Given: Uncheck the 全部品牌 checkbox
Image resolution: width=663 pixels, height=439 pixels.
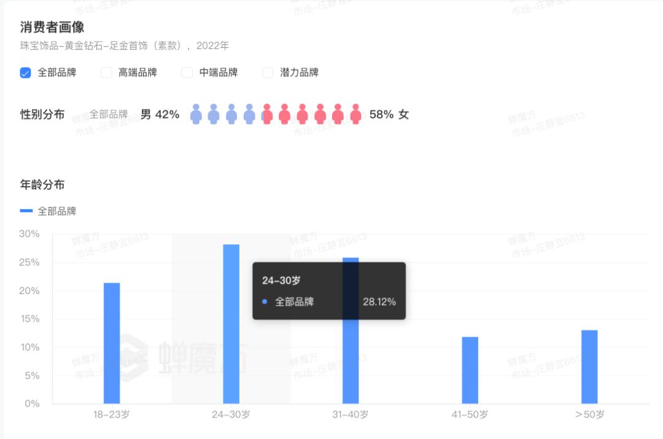Looking at the screenshot, I should coord(25,72).
